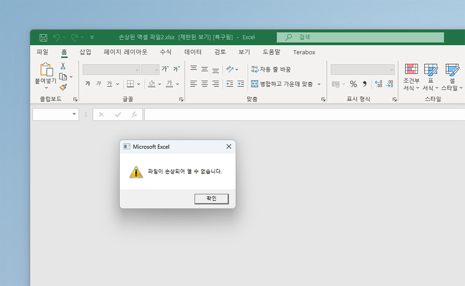The width and height of the screenshot is (465, 286).
Task: Click the 붙여넣기 paste icon
Action: (x=46, y=69)
